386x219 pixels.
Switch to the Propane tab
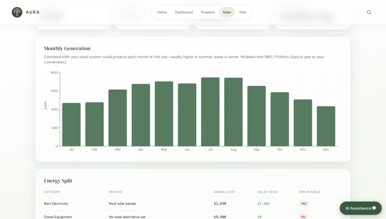click(207, 12)
